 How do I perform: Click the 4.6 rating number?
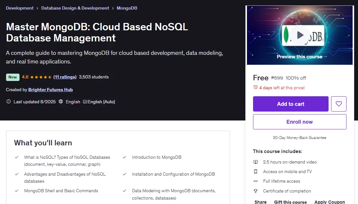pyautogui.click(x=25, y=77)
